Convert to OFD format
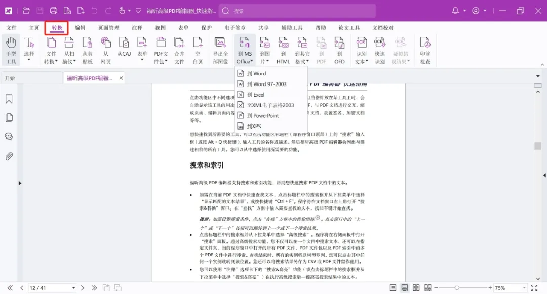 [x=339, y=51]
